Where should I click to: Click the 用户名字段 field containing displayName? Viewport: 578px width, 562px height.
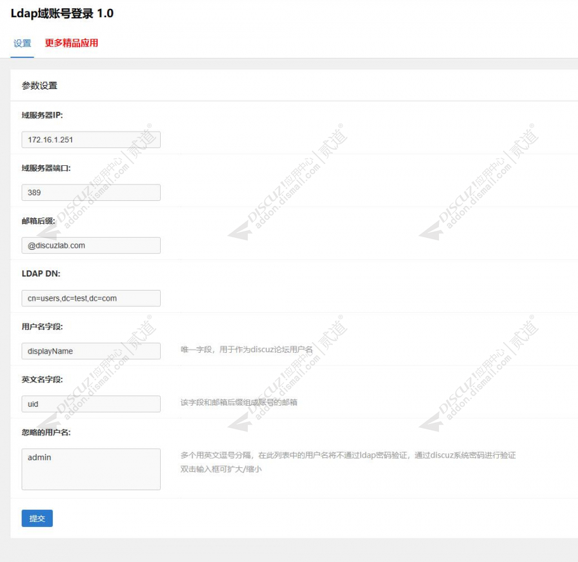(90, 351)
